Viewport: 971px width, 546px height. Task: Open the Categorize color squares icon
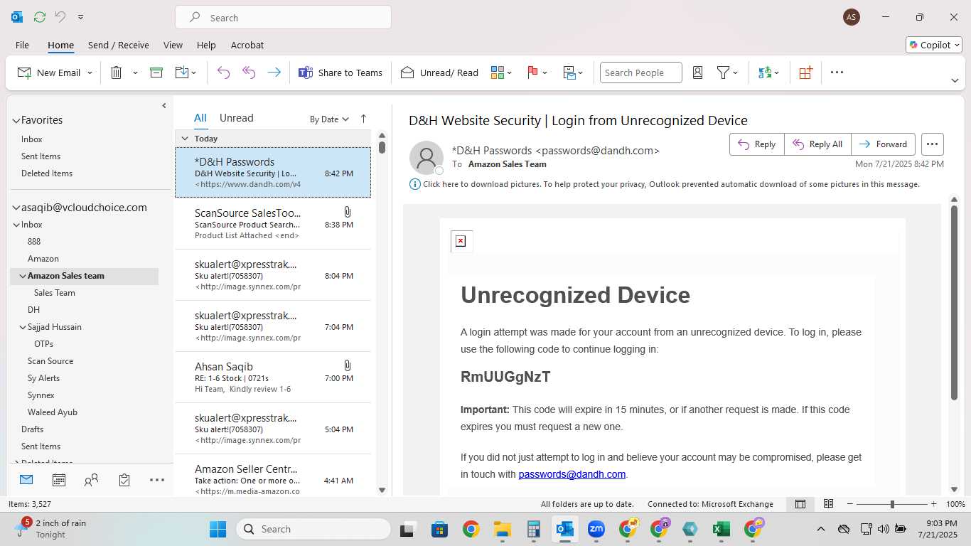[x=498, y=73]
